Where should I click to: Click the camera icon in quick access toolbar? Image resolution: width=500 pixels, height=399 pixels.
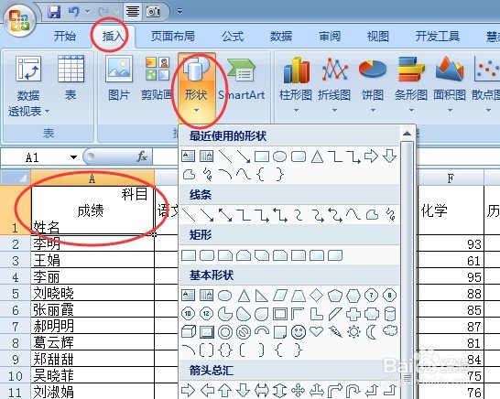point(153,12)
